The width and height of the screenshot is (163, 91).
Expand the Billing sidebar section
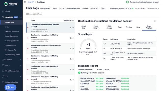pyautogui.click(x=20, y=65)
